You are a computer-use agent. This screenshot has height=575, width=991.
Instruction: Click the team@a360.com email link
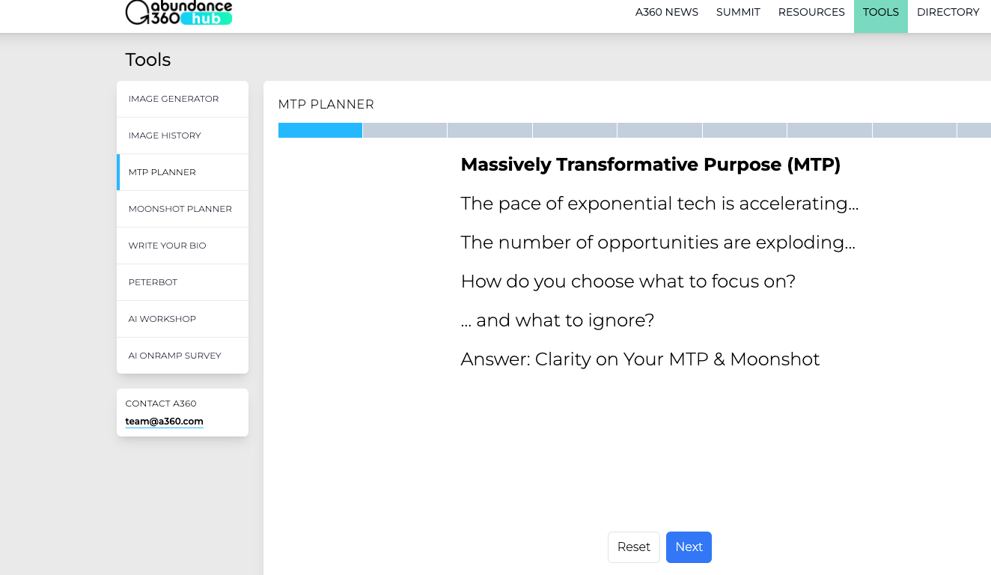click(x=164, y=422)
